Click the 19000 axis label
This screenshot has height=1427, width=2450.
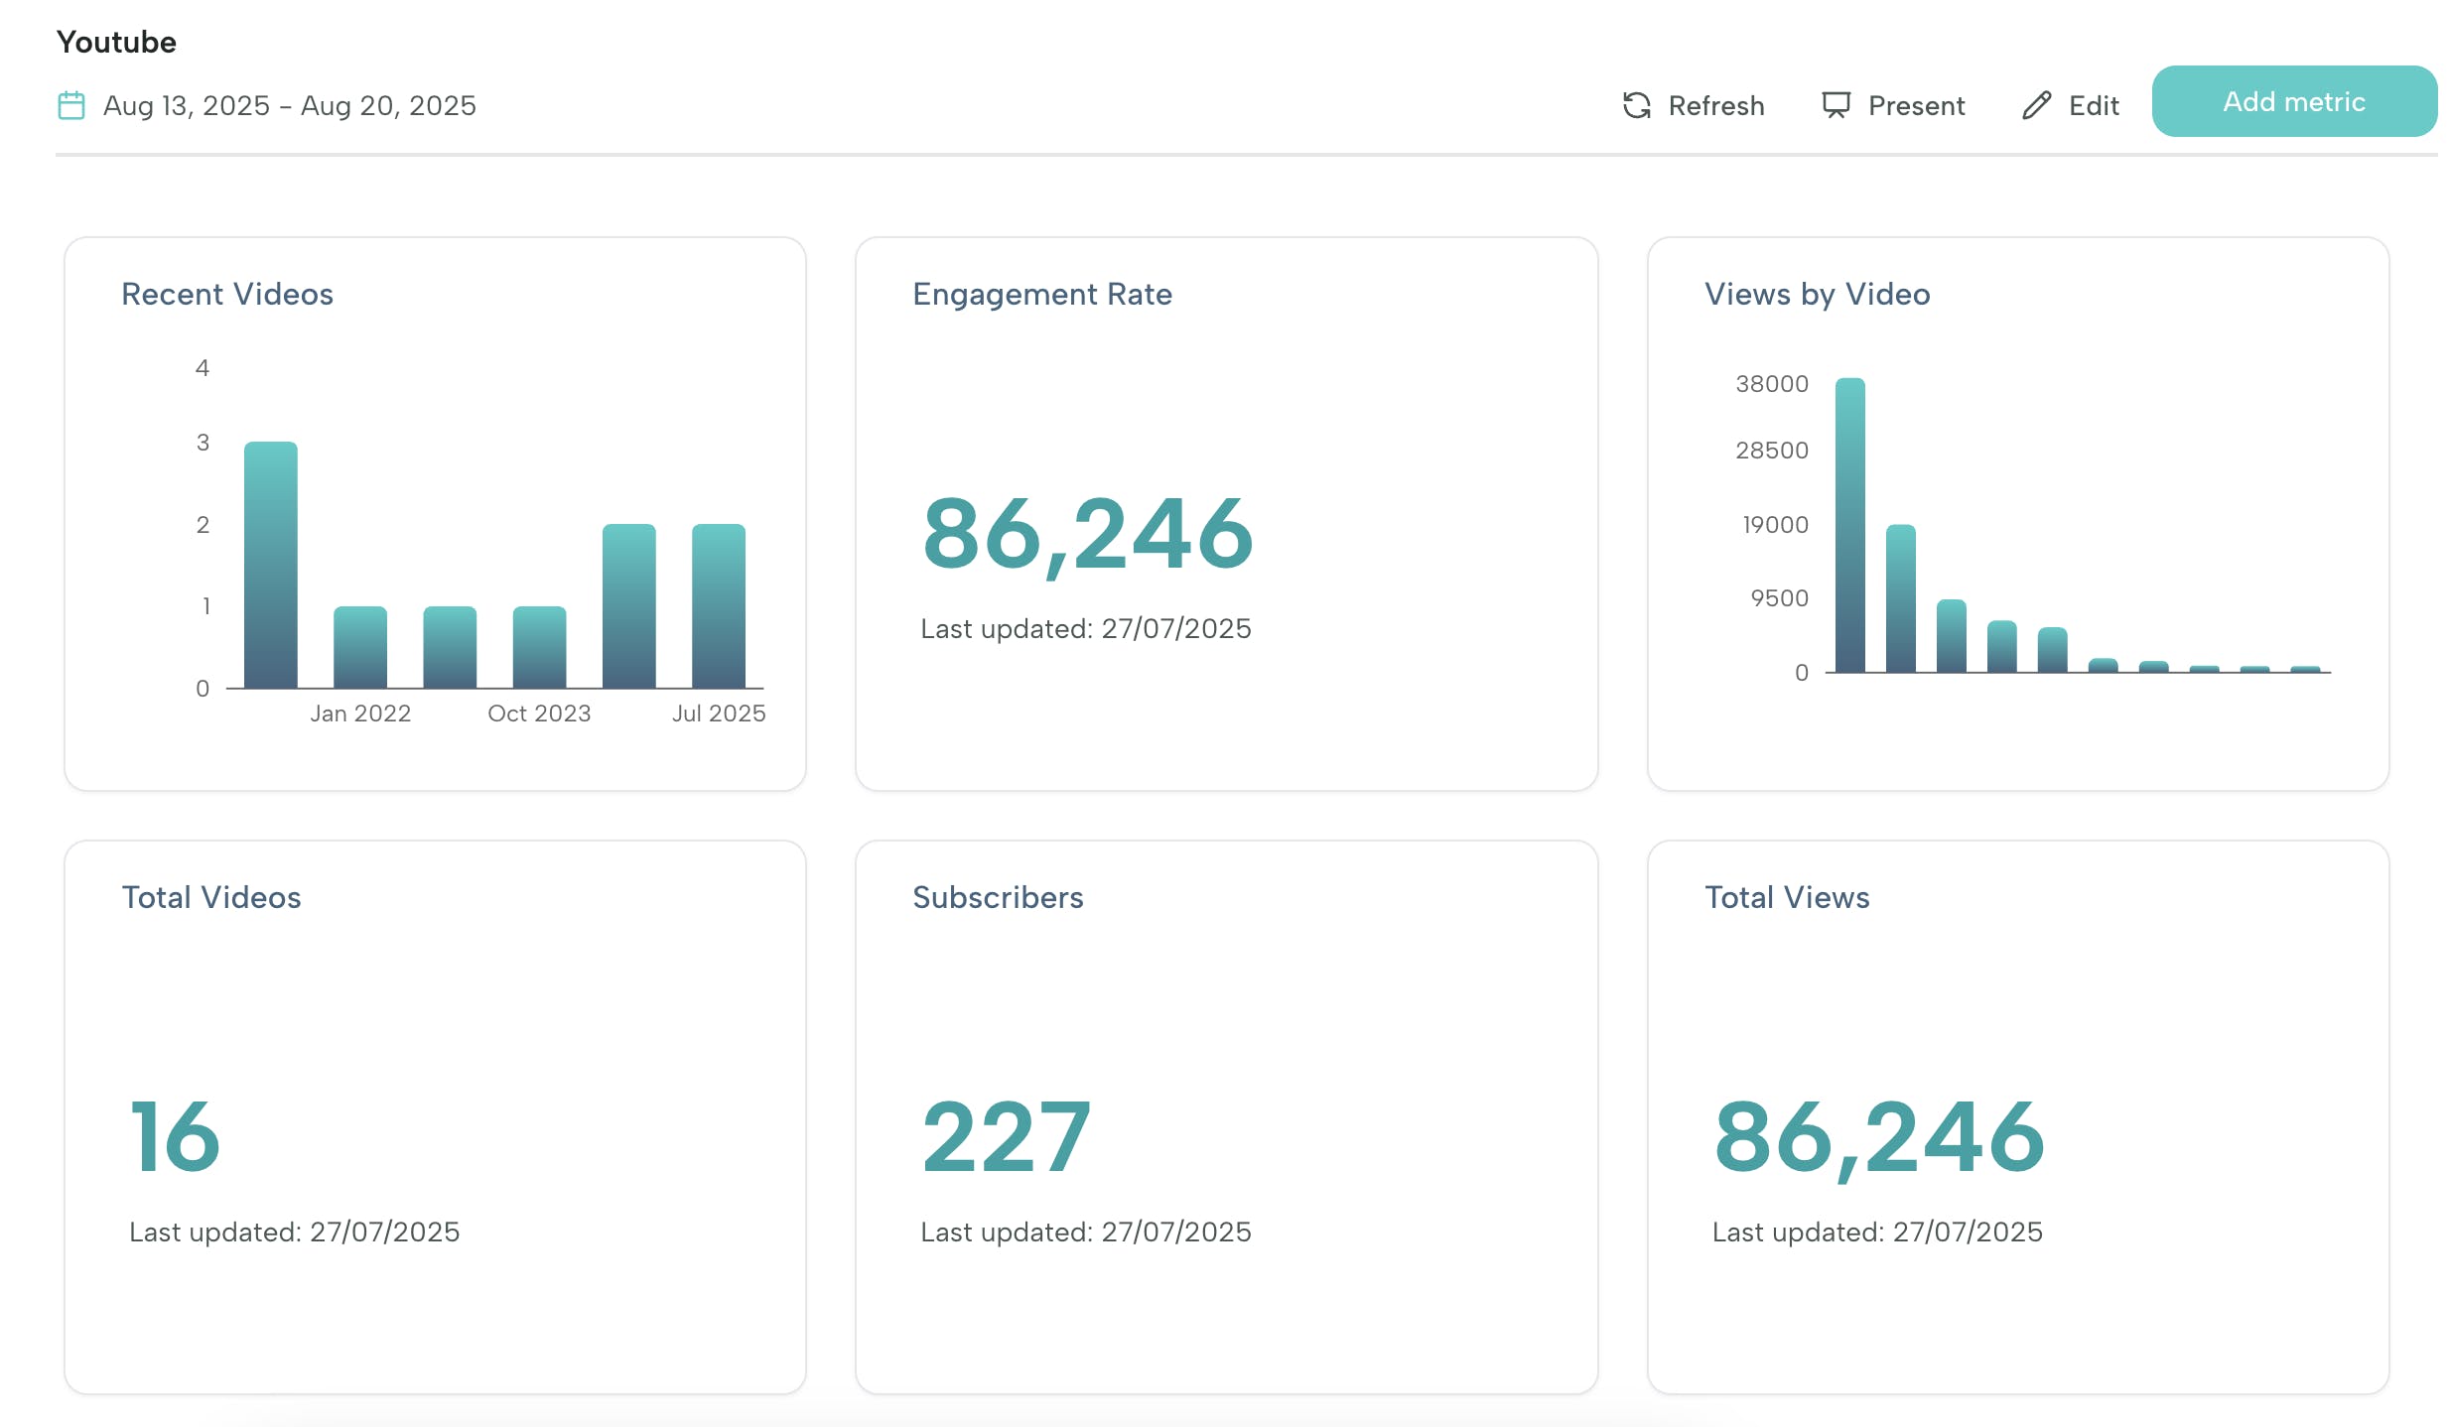click(1776, 525)
